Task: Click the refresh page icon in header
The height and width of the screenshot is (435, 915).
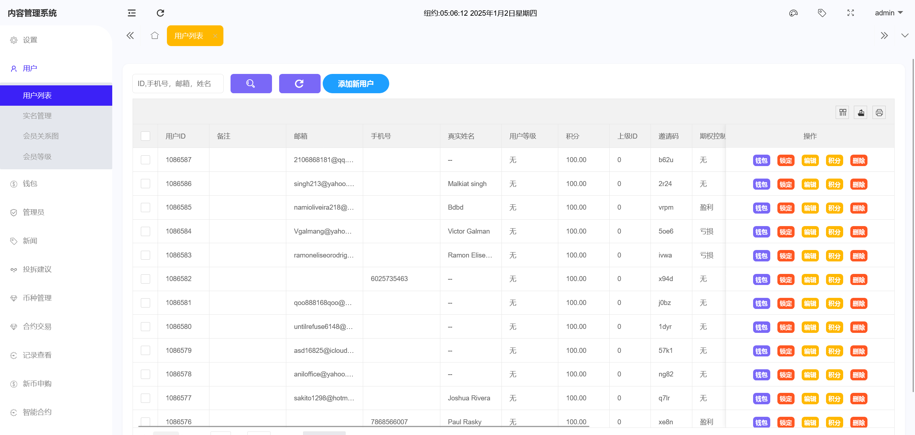Action: 160,13
